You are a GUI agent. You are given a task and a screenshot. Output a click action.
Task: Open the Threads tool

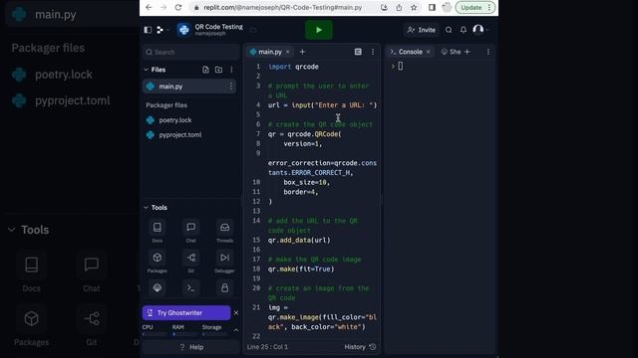click(224, 232)
